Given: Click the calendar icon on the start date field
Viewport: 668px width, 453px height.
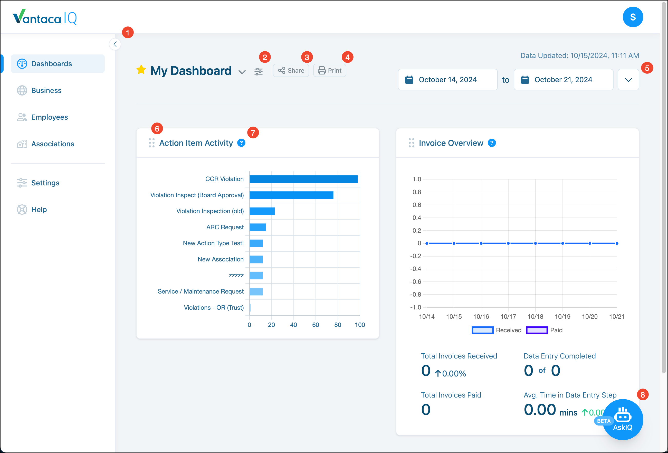Looking at the screenshot, I should pos(409,80).
